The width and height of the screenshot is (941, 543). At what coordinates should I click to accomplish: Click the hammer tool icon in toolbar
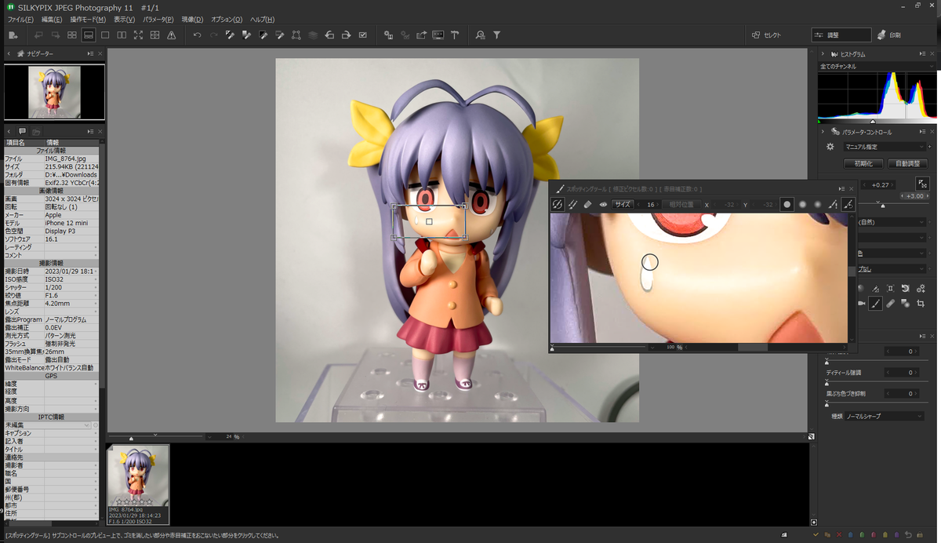454,35
